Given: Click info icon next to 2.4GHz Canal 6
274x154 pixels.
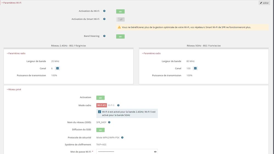Looking at the screenshot, I should pyautogui.click(x=58, y=68).
